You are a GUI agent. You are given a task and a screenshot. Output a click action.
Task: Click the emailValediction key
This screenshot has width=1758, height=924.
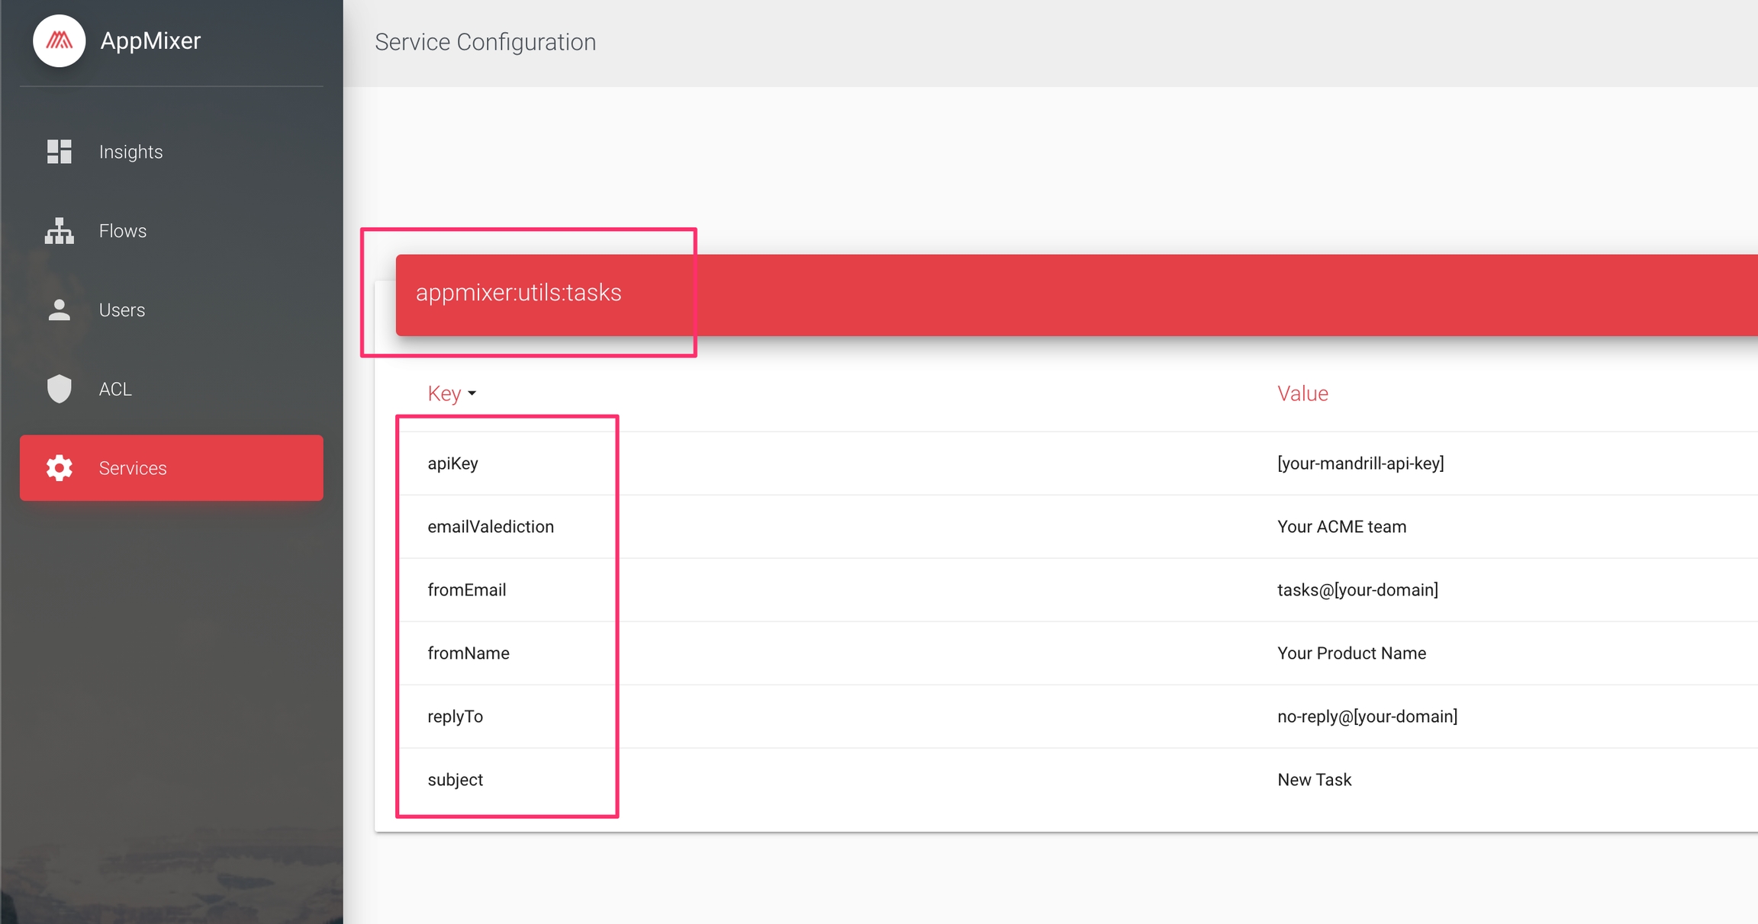pyautogui.click(x=491, y=527)
